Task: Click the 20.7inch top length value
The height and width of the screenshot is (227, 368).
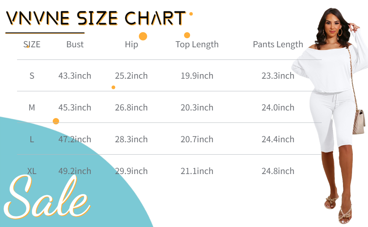Action: tap(197, 139)
